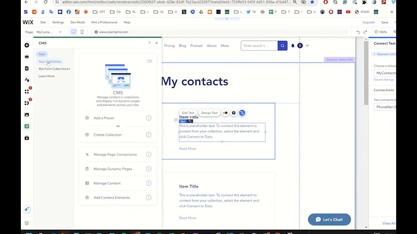This screenshot has height=234, width=417.
Task: Click the notification bell icon on site header
Action: (293, 46)
